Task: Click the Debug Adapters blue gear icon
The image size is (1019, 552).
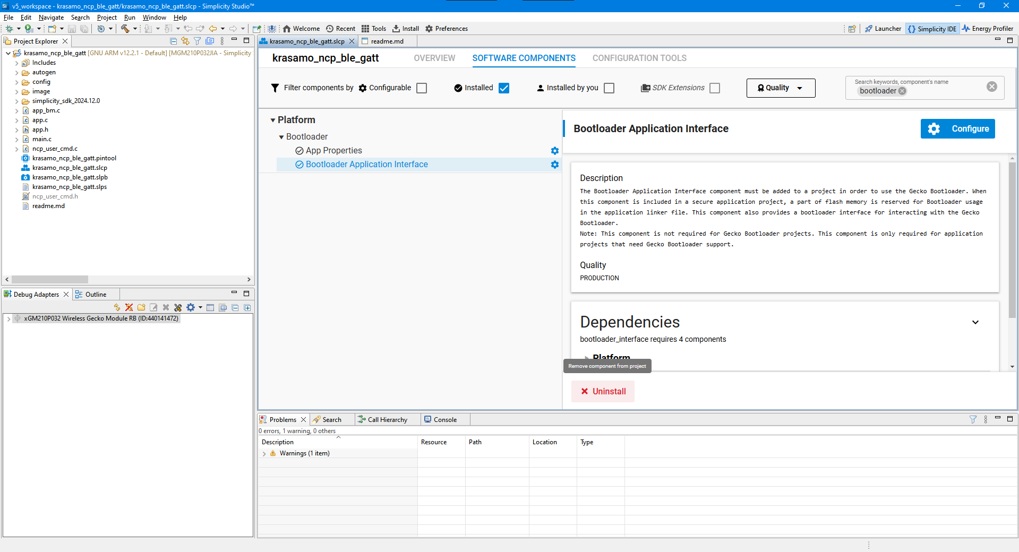Action: pos(191,307)
